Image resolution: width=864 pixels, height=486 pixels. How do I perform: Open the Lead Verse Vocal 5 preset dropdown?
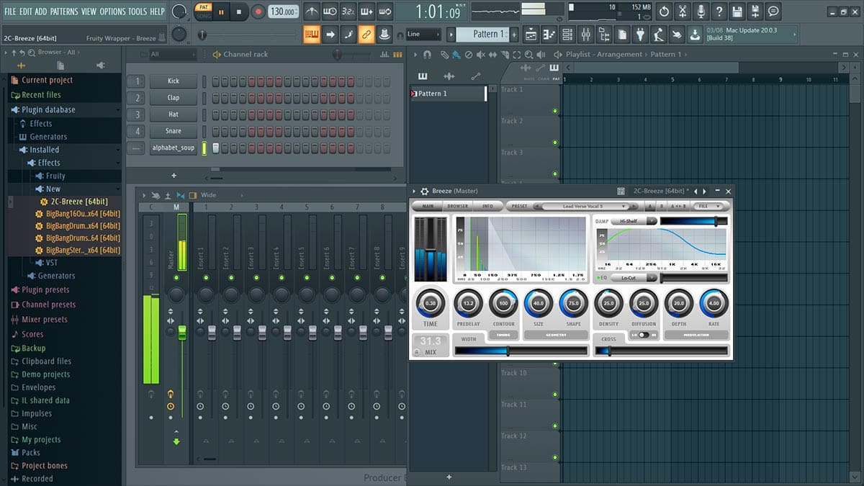(588, 206)
